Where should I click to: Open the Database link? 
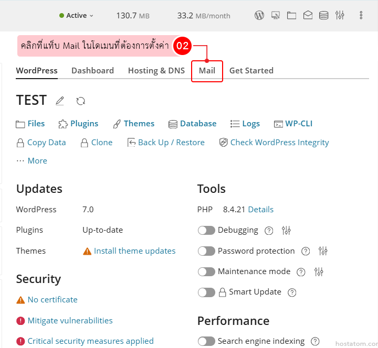(192, 124)
